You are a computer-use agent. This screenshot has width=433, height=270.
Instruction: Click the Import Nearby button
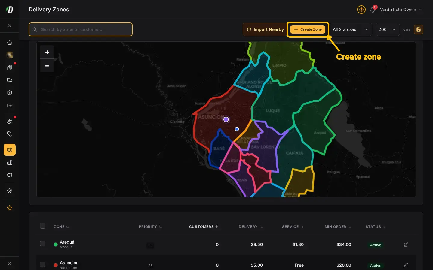click(x=265, y=29)
